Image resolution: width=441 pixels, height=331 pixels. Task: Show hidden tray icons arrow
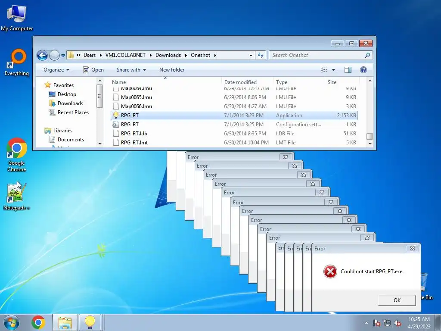[x=366, y=323]
